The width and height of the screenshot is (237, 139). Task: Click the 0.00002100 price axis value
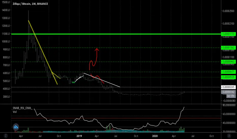click(228, 24)
